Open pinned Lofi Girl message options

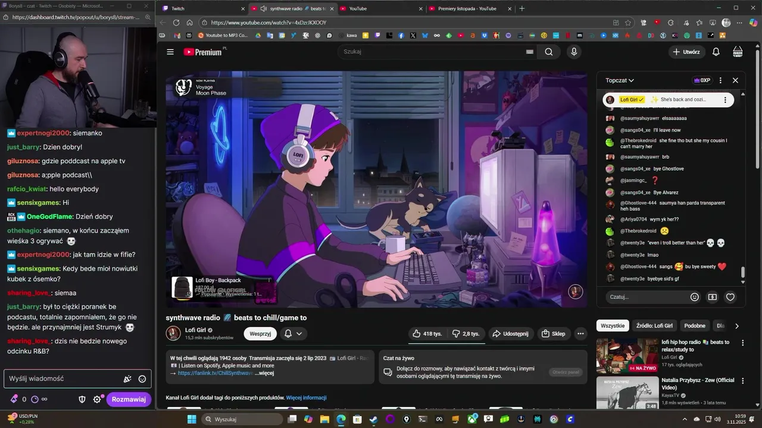click(725, 100)
